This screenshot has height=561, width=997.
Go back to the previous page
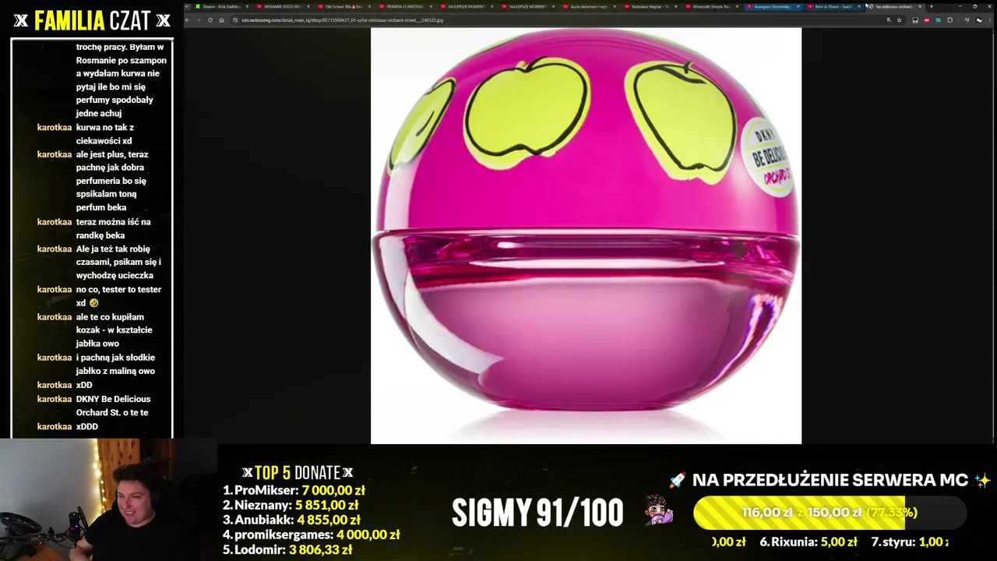coord(188,20)
